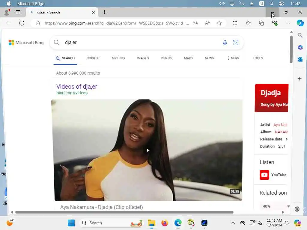Open Microsoft 365 sidebar icon
Viewport: 307px width, 230px height.
pos(300,47)
